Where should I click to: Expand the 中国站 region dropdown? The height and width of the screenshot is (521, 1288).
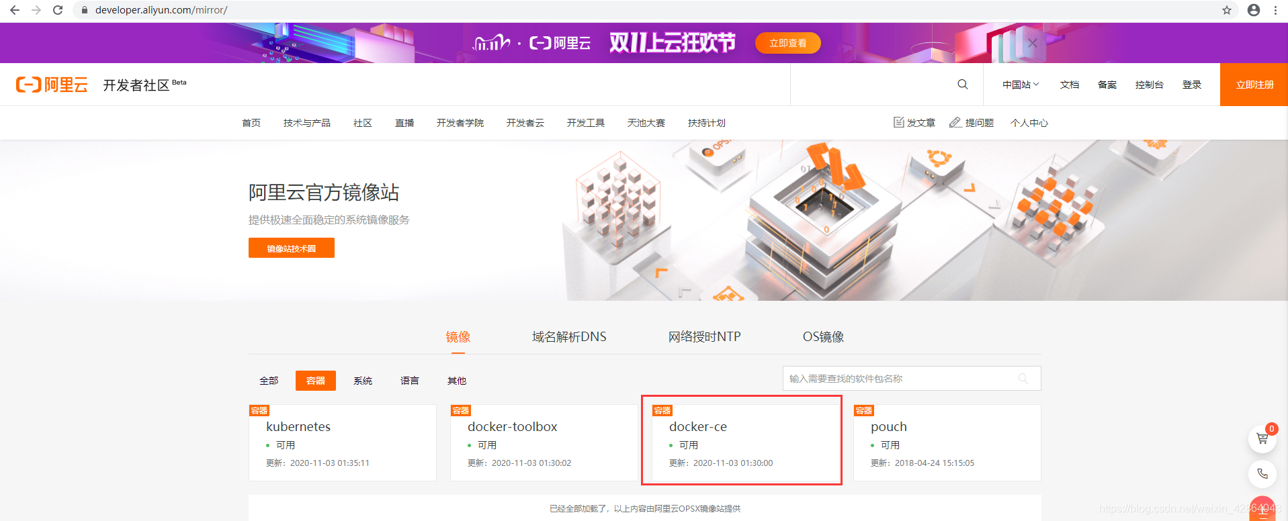pyautogui.click(x=1021, y=85)
